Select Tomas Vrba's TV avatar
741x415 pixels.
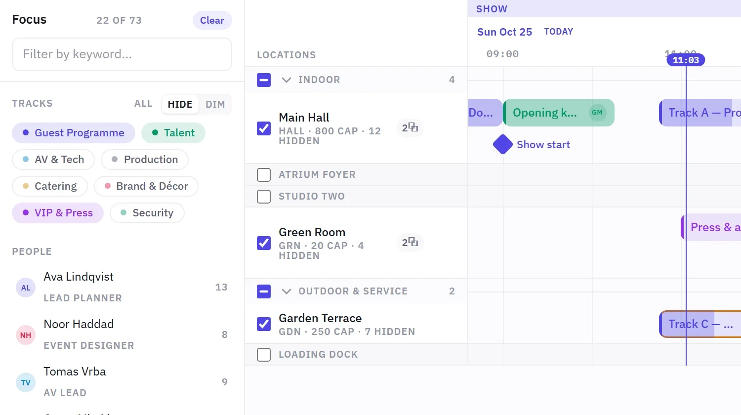26,382
